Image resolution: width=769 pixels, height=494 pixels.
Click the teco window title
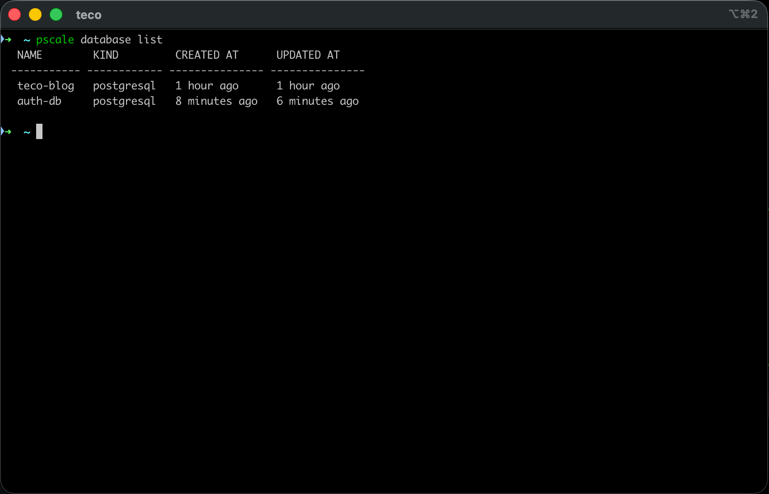(89, 14)
